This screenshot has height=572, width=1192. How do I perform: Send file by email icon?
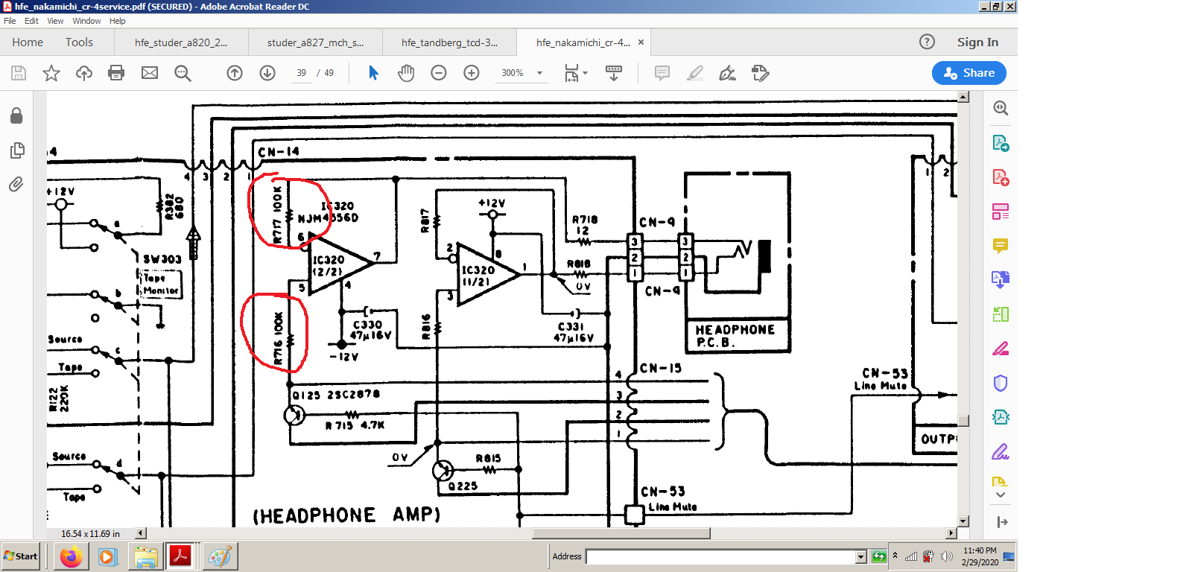(150, 73)
